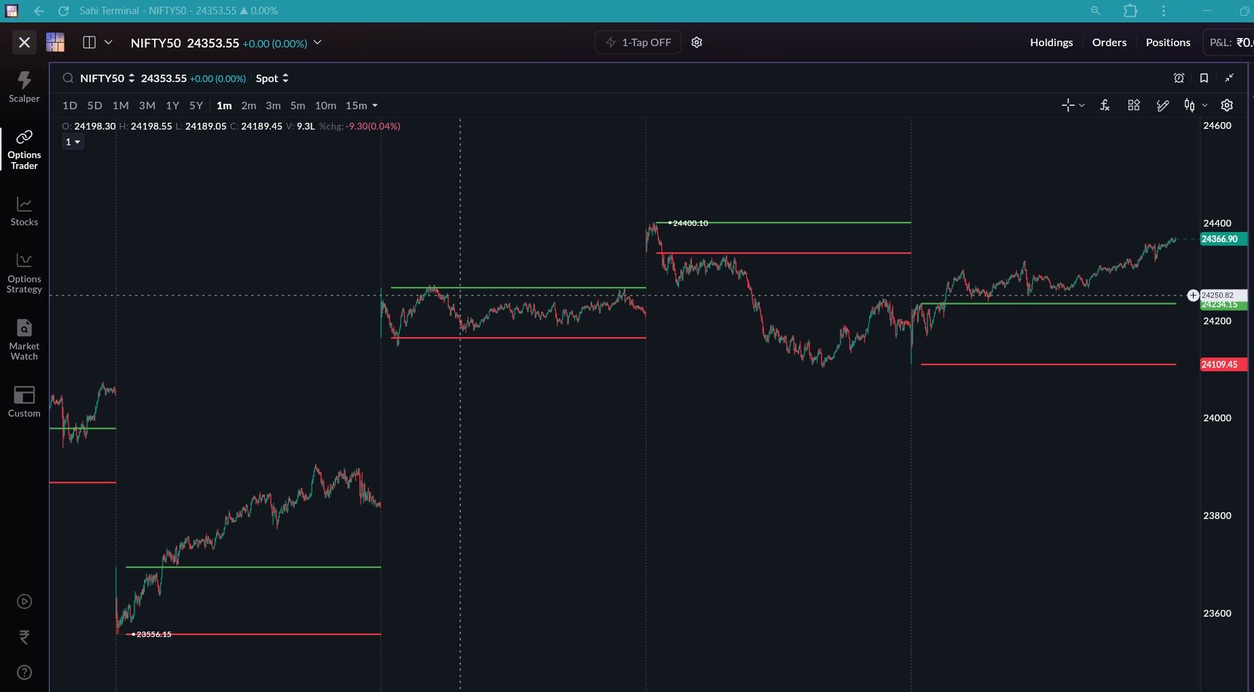The image size is (1254, 692).
Task: Open the chart templates grid icon
Action: click(1133, 105)
